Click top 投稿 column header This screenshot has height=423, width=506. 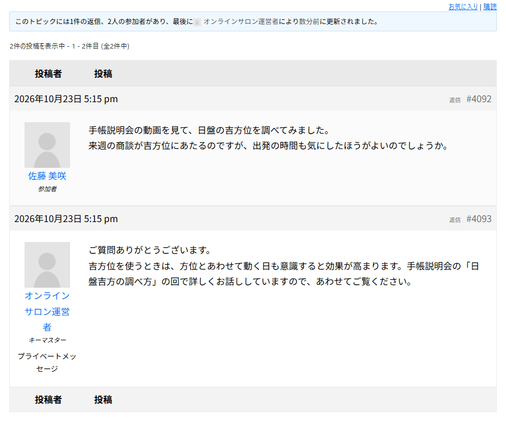coord(103,74)
